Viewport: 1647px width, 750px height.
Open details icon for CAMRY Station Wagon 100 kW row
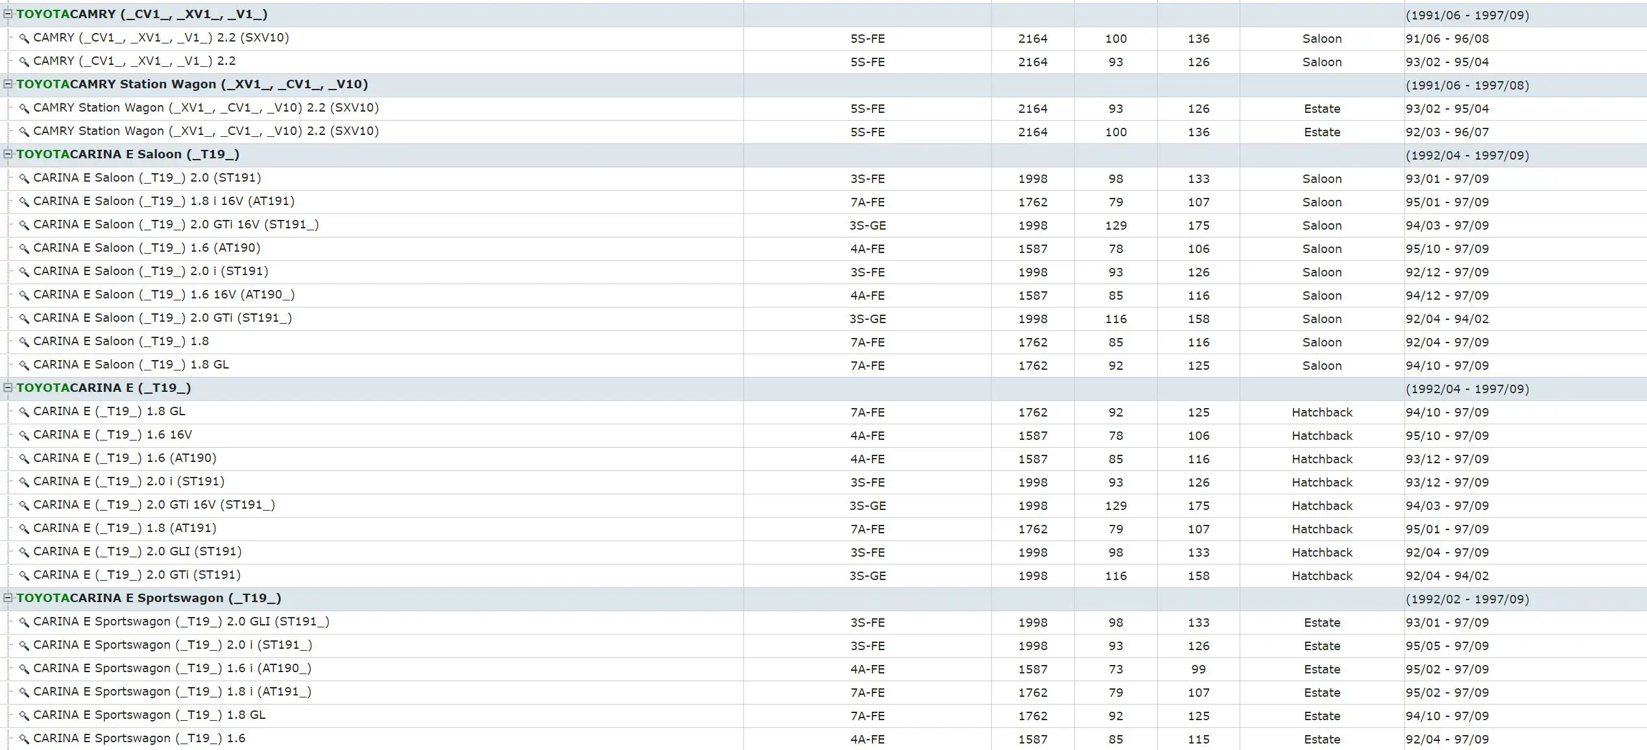24,132
